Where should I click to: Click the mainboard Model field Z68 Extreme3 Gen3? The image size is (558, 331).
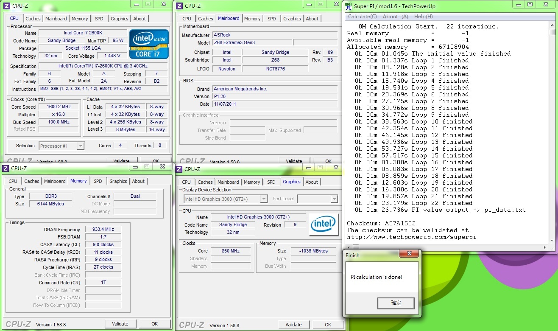click(x=252, y=43)
